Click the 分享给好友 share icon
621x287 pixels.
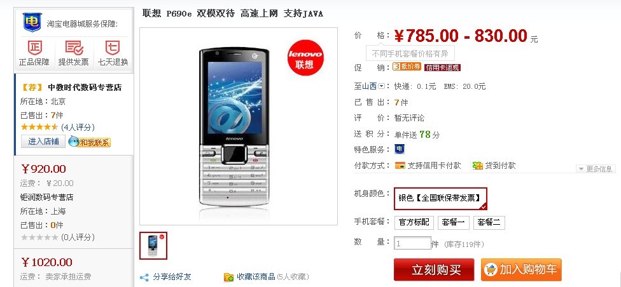point(144,277)
